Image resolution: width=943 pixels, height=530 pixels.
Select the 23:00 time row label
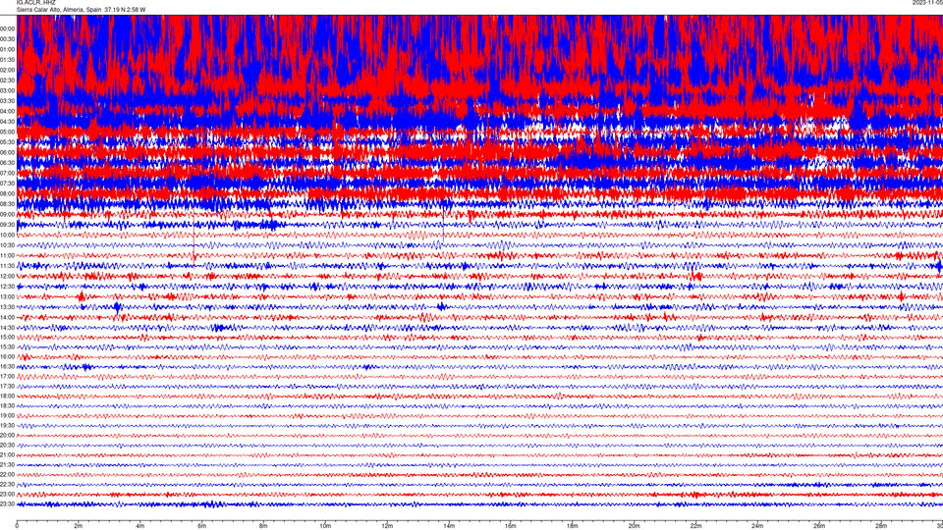7,494
